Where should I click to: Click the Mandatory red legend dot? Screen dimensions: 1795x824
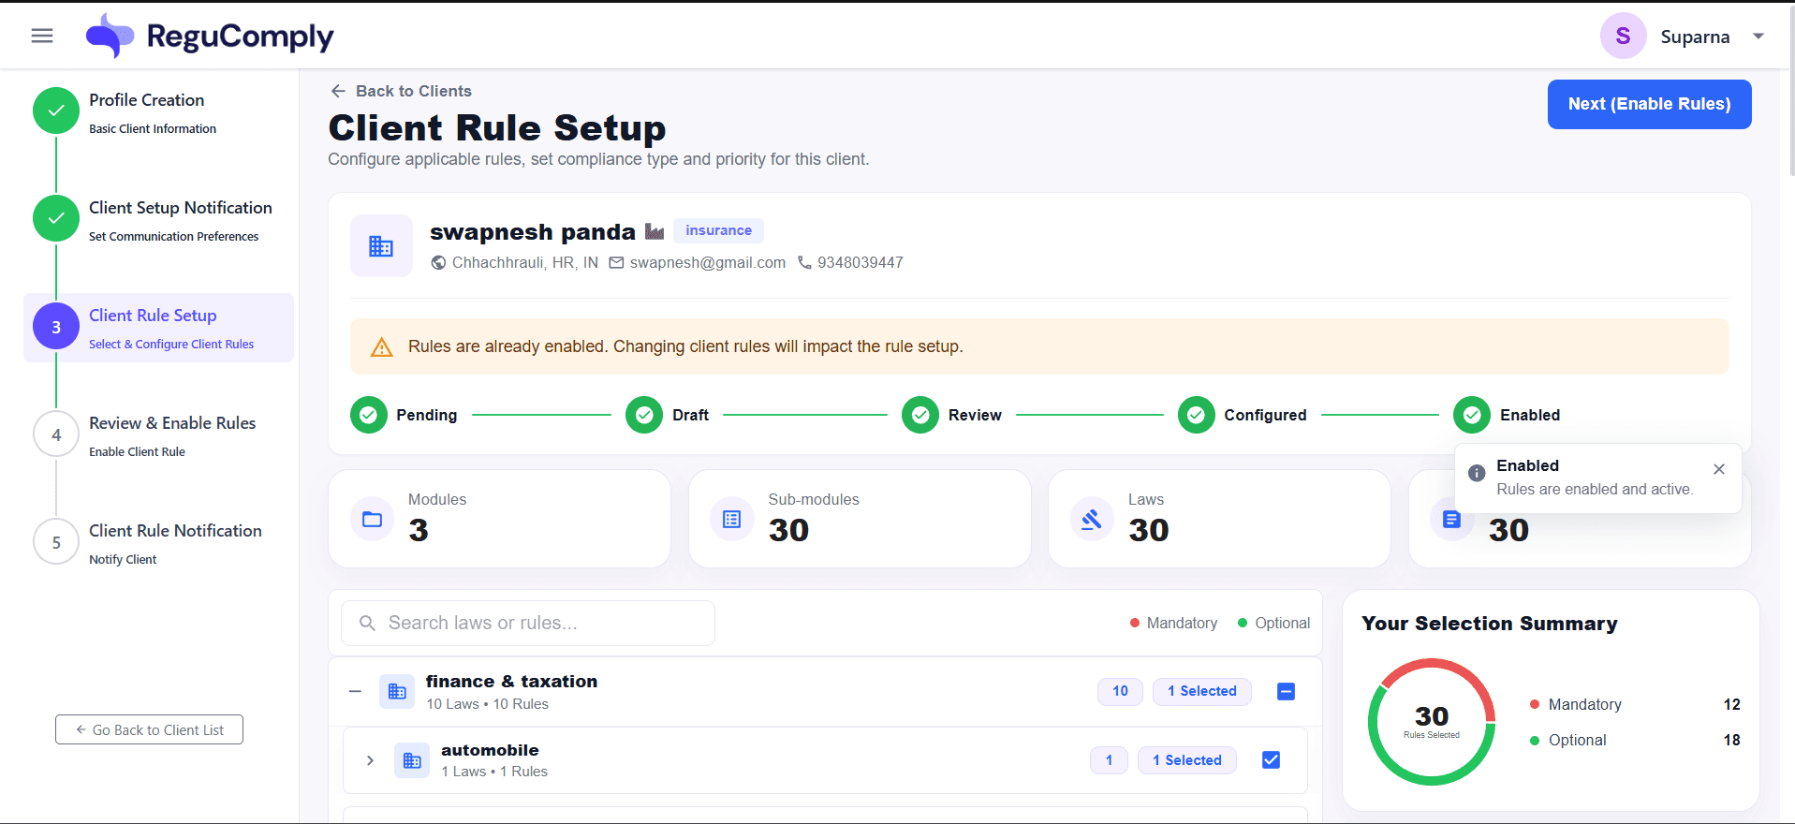tap(1135, 623)
